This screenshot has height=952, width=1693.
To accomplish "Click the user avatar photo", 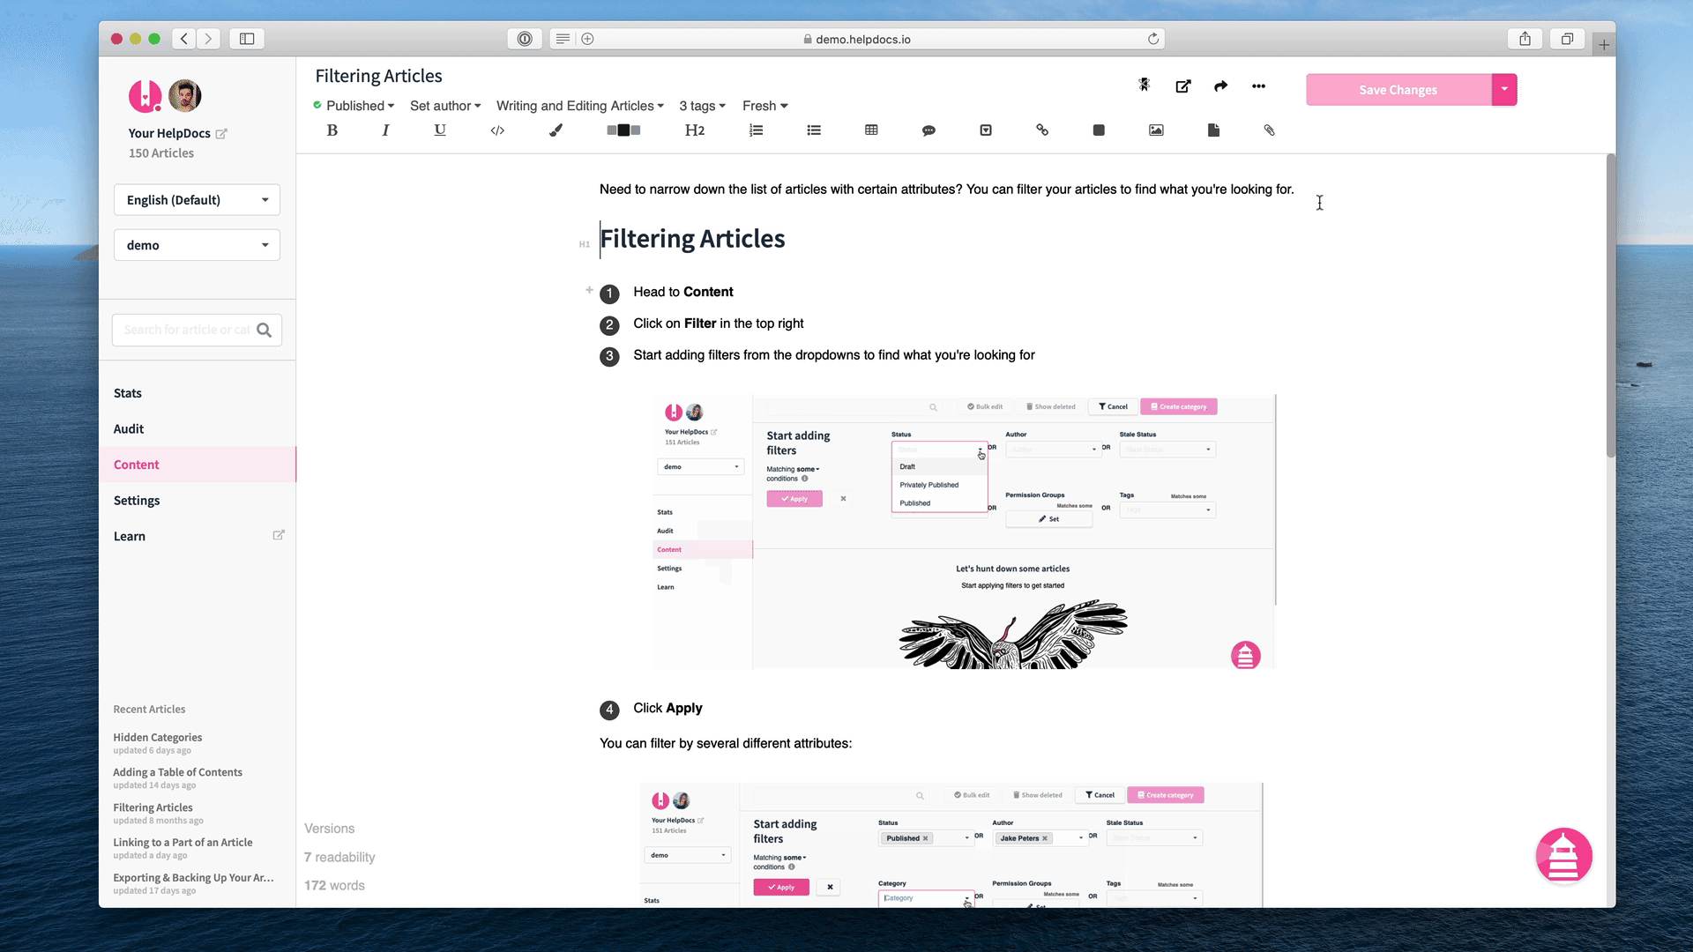I will [x=185, y=95].
